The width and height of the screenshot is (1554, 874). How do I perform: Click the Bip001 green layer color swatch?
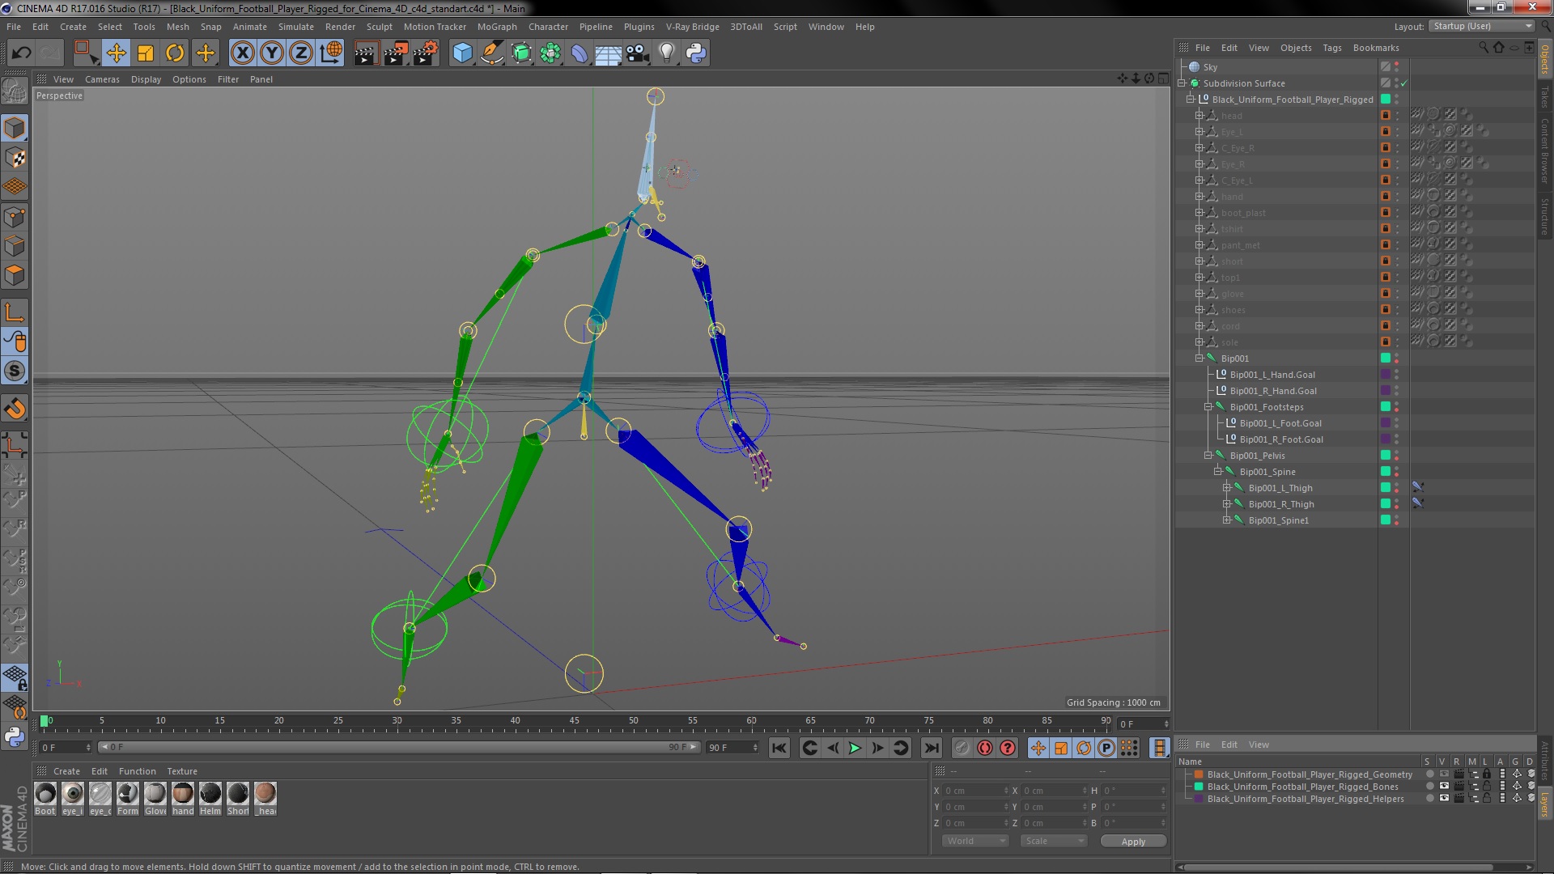pos(1385,358)
